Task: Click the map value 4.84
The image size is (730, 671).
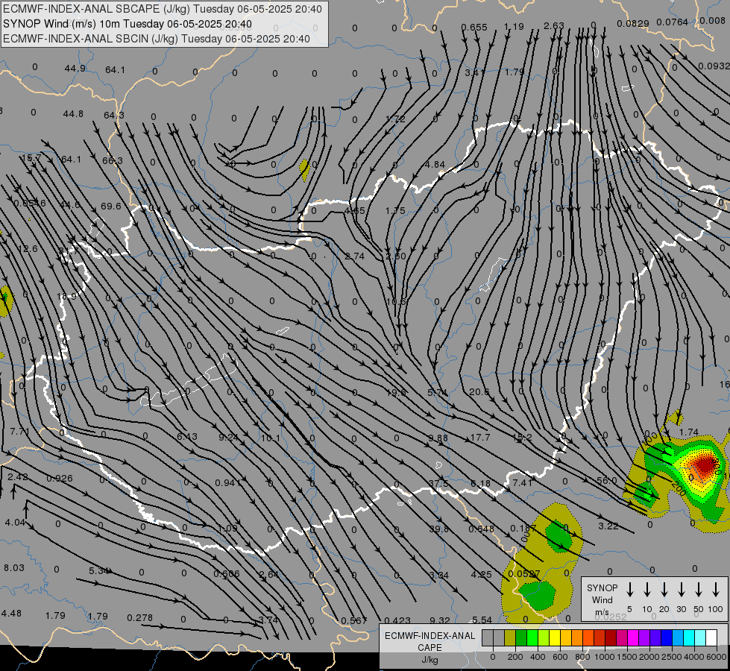Action: (435, 164)
